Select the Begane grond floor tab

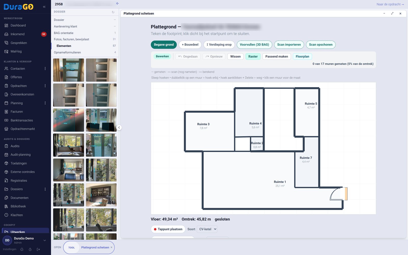[x=164, y=45]
